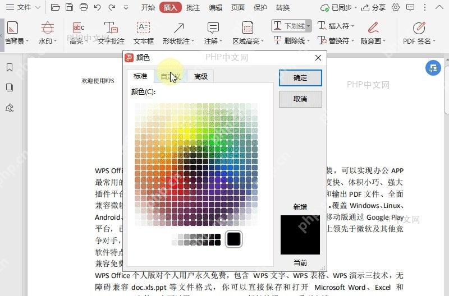Select the 形状批注 shape annotation tool
449x296 pixels.
click(178, 33)
